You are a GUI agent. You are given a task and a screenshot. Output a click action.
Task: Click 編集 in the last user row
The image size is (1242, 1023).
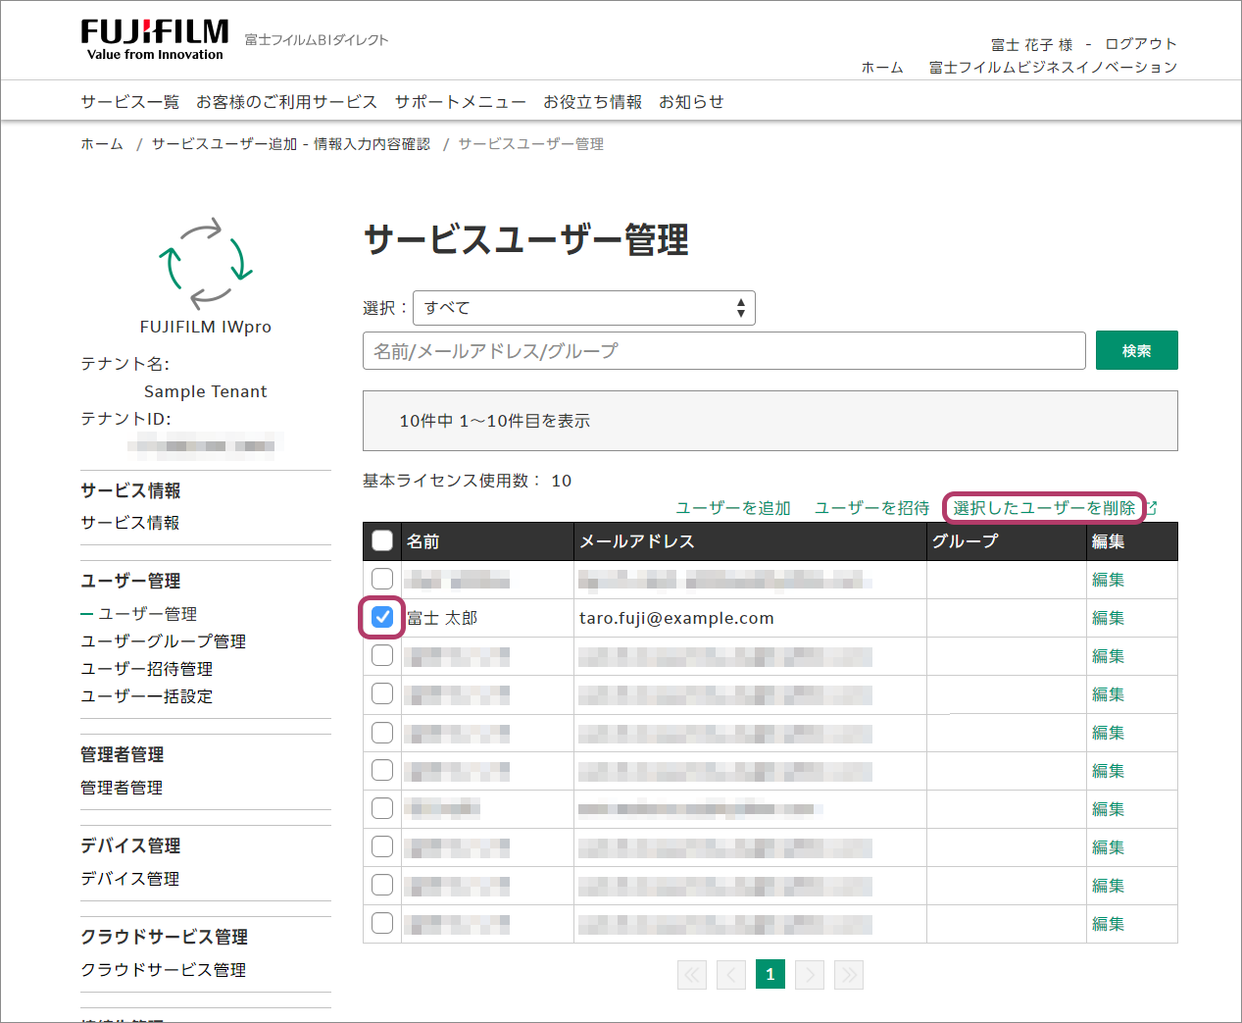(1109, 924)
